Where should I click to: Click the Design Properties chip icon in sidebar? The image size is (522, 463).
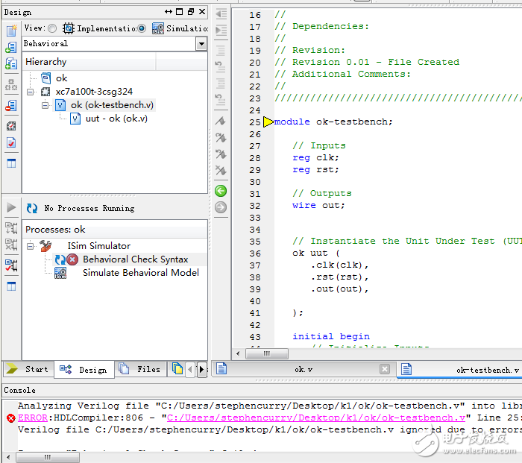(11, 126)
